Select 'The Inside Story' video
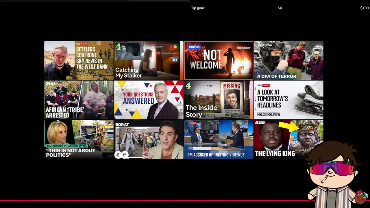The height and width of the screenshot is (208, 370). [219, 100]
